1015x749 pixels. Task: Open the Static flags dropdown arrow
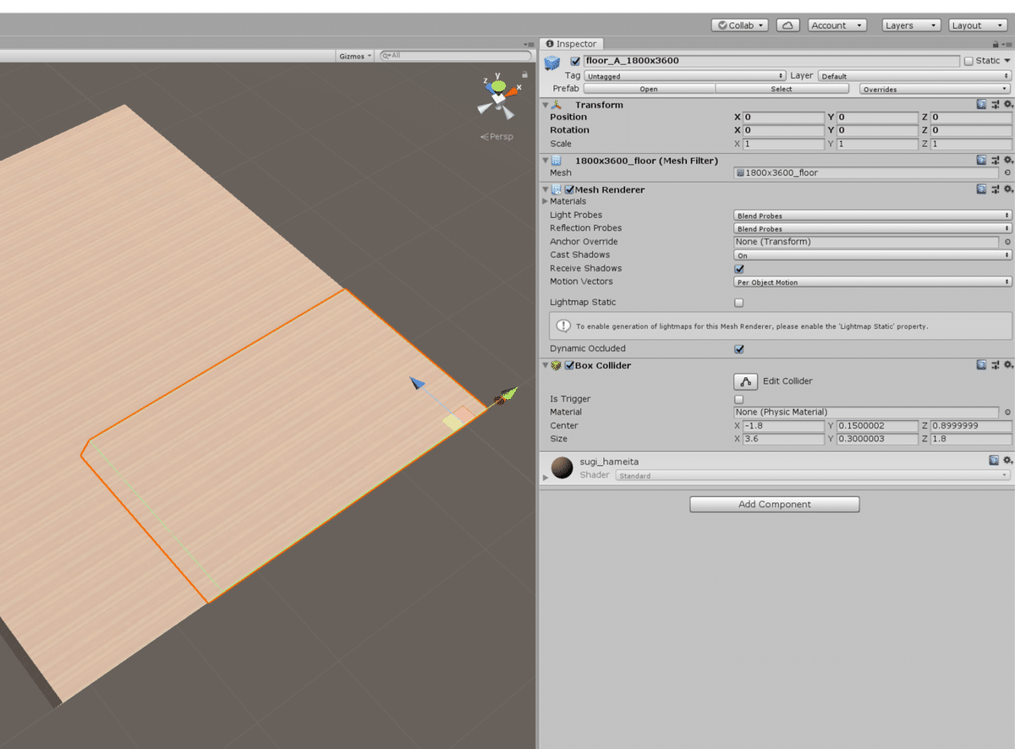[1007, 61]
